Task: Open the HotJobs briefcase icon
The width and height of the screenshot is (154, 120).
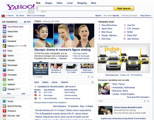Action: [4, 60]
